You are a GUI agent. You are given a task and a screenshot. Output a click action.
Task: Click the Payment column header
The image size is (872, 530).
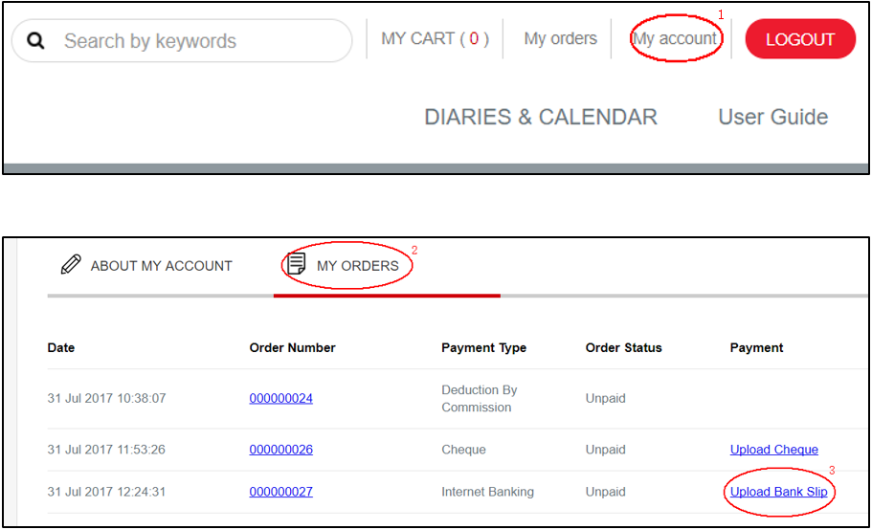756,347
